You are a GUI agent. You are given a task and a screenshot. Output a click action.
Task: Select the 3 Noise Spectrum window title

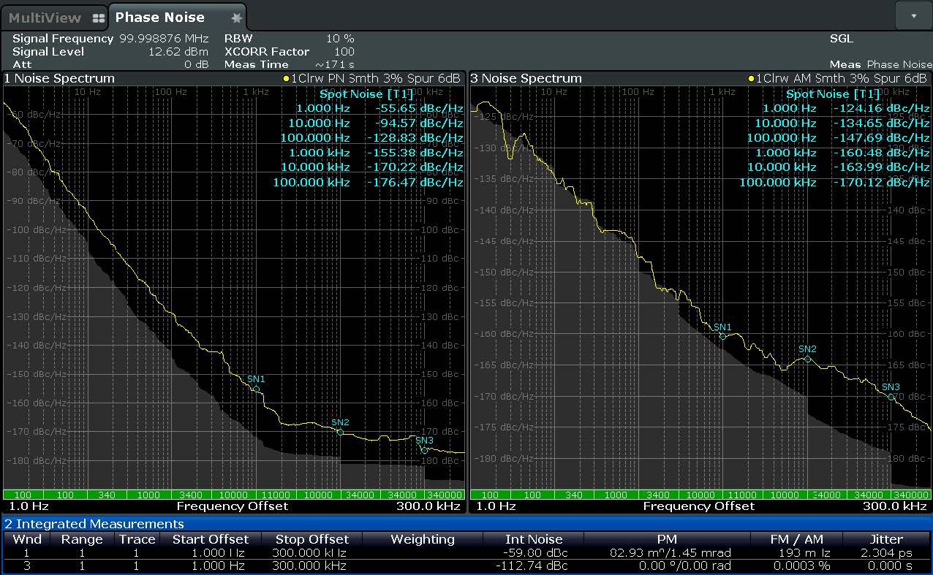tap(526, 79)
